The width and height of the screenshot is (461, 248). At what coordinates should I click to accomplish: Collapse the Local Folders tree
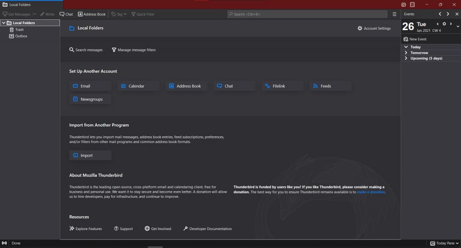click(4, 23)
